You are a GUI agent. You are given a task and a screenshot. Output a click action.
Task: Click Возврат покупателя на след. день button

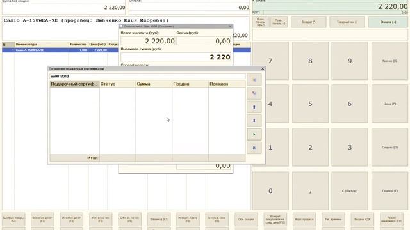click(275, 219)
